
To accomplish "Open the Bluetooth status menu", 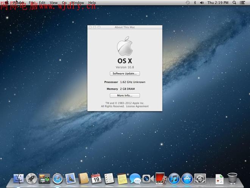I will tap(195, 3).
